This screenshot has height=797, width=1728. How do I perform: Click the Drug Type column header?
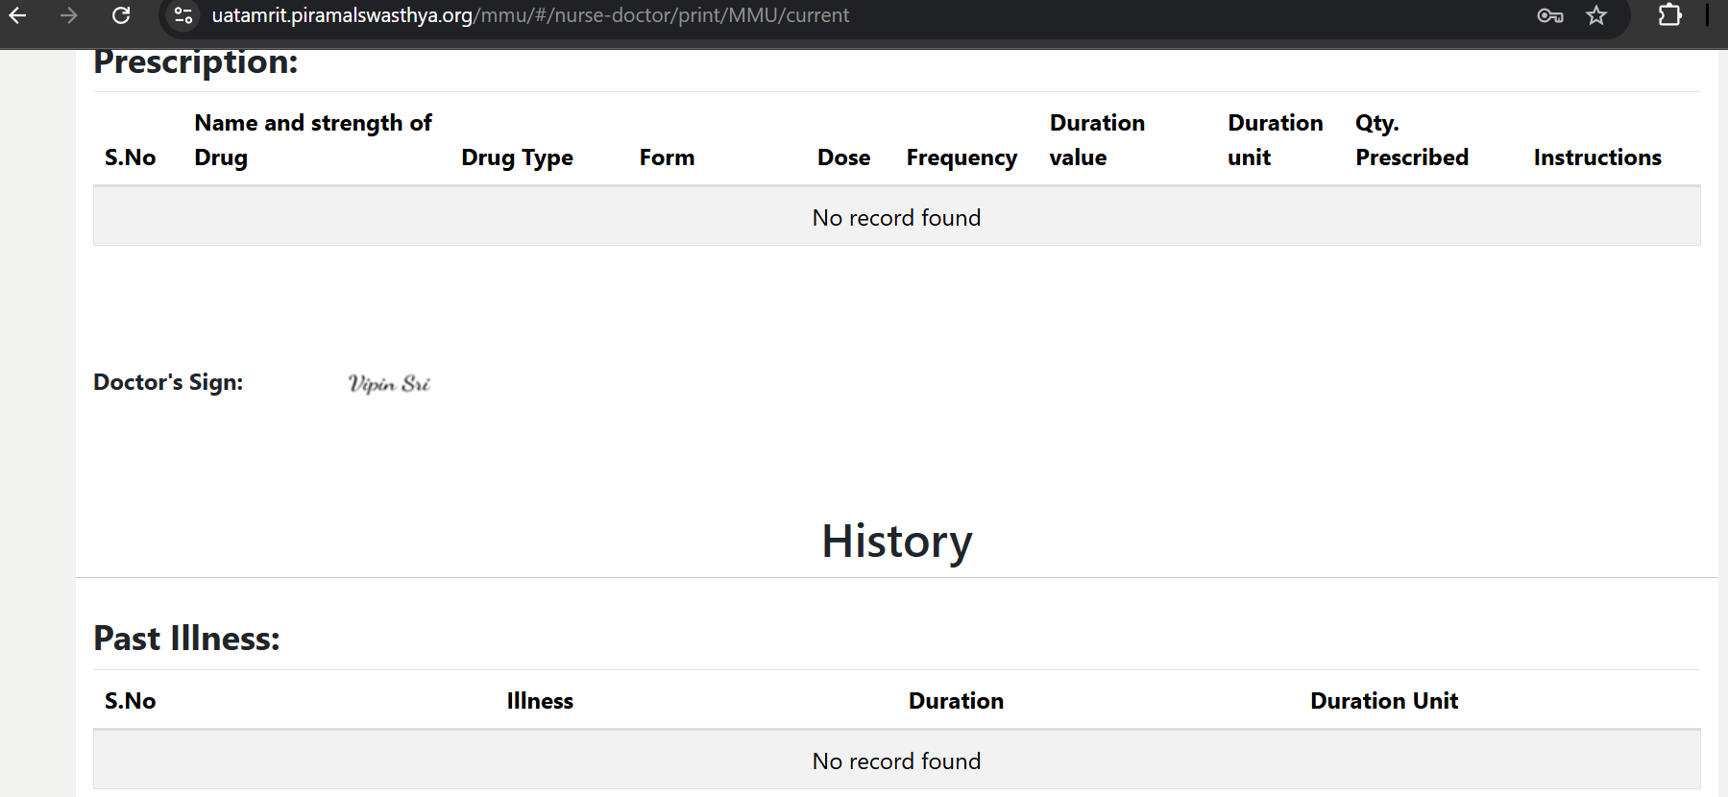point(517,157)
